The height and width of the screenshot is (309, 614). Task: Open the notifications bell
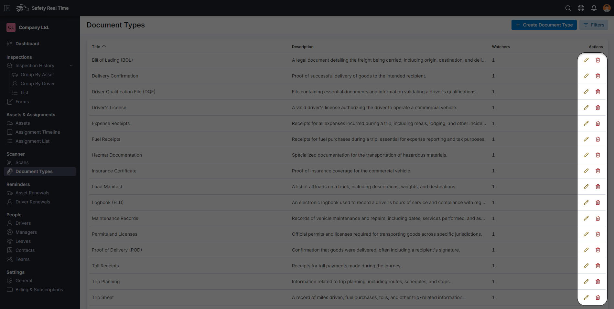point(594,8)
